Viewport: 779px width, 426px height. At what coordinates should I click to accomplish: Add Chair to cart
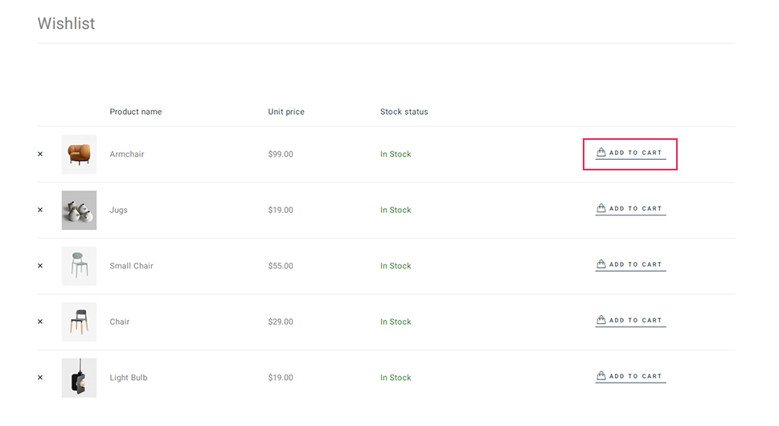click(x=630, y=321)
